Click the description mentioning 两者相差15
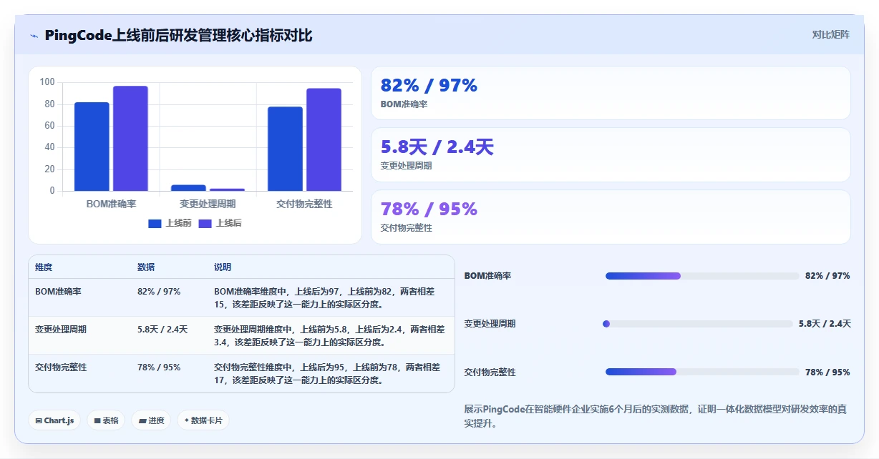 329,297
